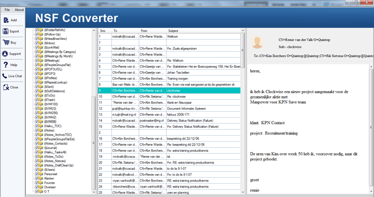Toggle the ($Meetings By Category) checkbox
374x197 pixels.
37,52
